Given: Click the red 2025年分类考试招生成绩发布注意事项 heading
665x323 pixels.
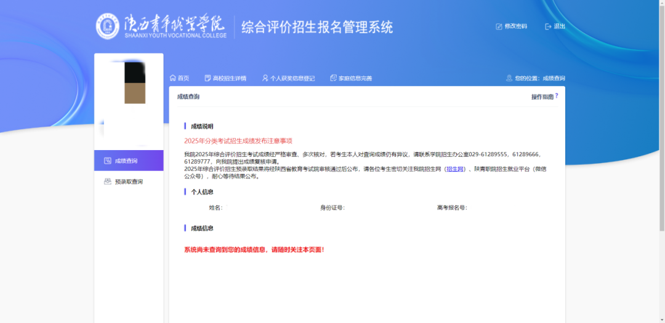Looking at the screenshot, I should 238,141.
